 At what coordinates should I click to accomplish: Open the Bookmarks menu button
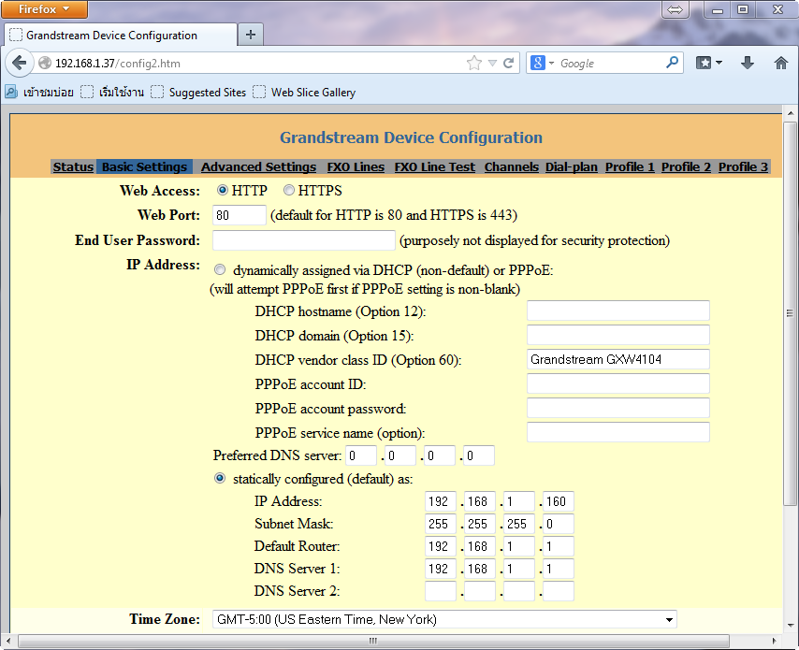click(x=704, y=63)
